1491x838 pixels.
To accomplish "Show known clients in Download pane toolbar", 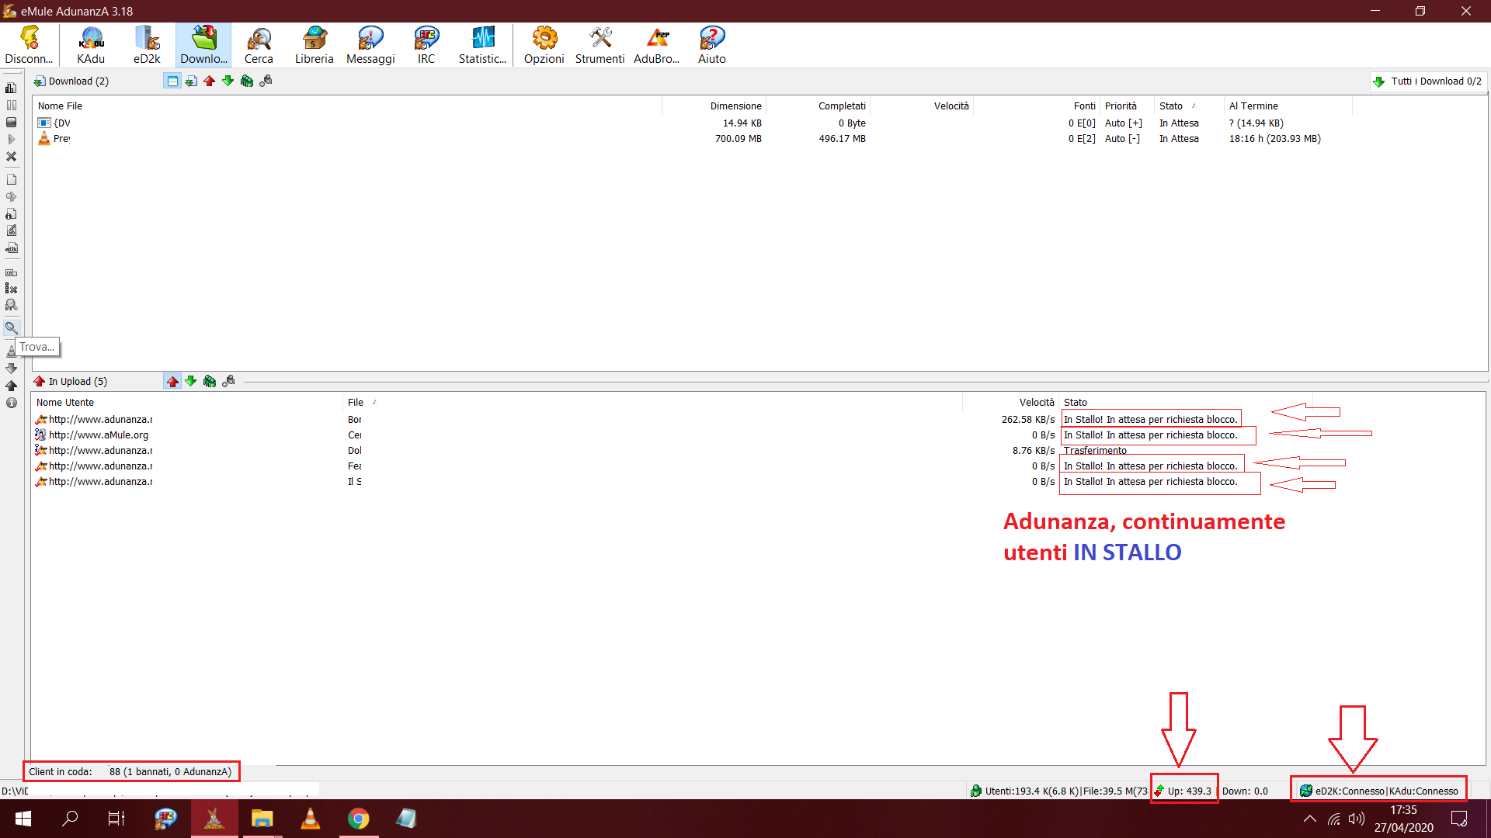I will [x=266, y=81].
